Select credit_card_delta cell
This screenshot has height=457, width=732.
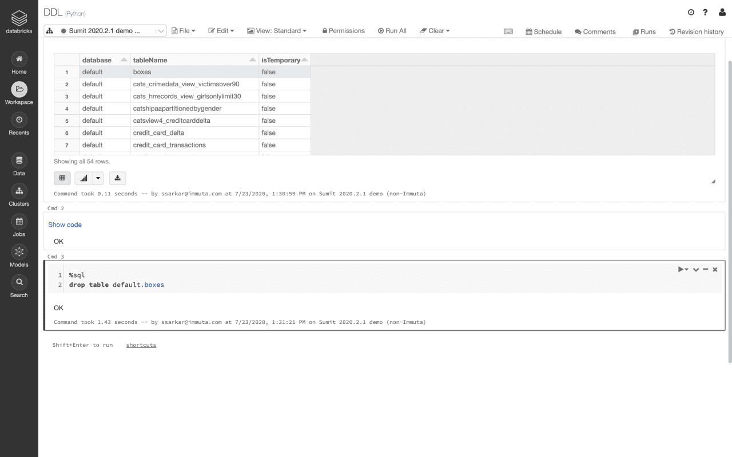194,133
